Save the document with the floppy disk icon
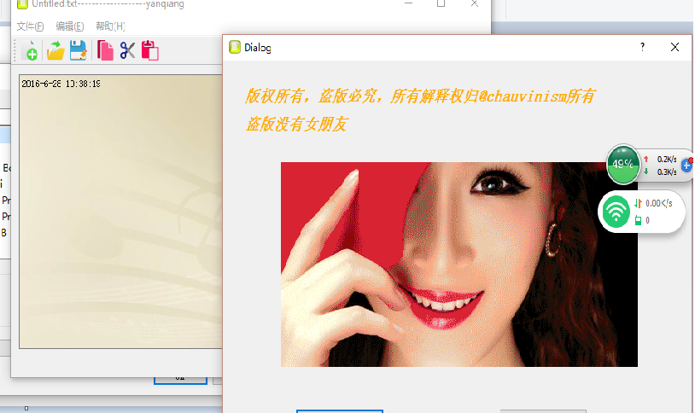Viewport: 695px width, 413px height. 79,50
